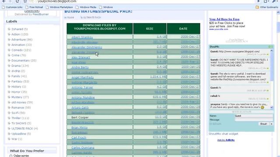The height and width of the screenshot is (157, 280).
Task: Click the Carl Froch download link
Action: point(79,137)
